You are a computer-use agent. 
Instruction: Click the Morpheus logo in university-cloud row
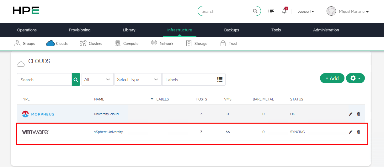[38, 114]
